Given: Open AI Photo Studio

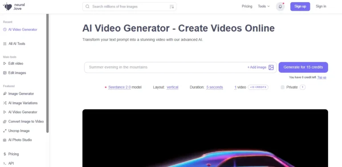Looking at the screenshot, I should pos(20,140).
